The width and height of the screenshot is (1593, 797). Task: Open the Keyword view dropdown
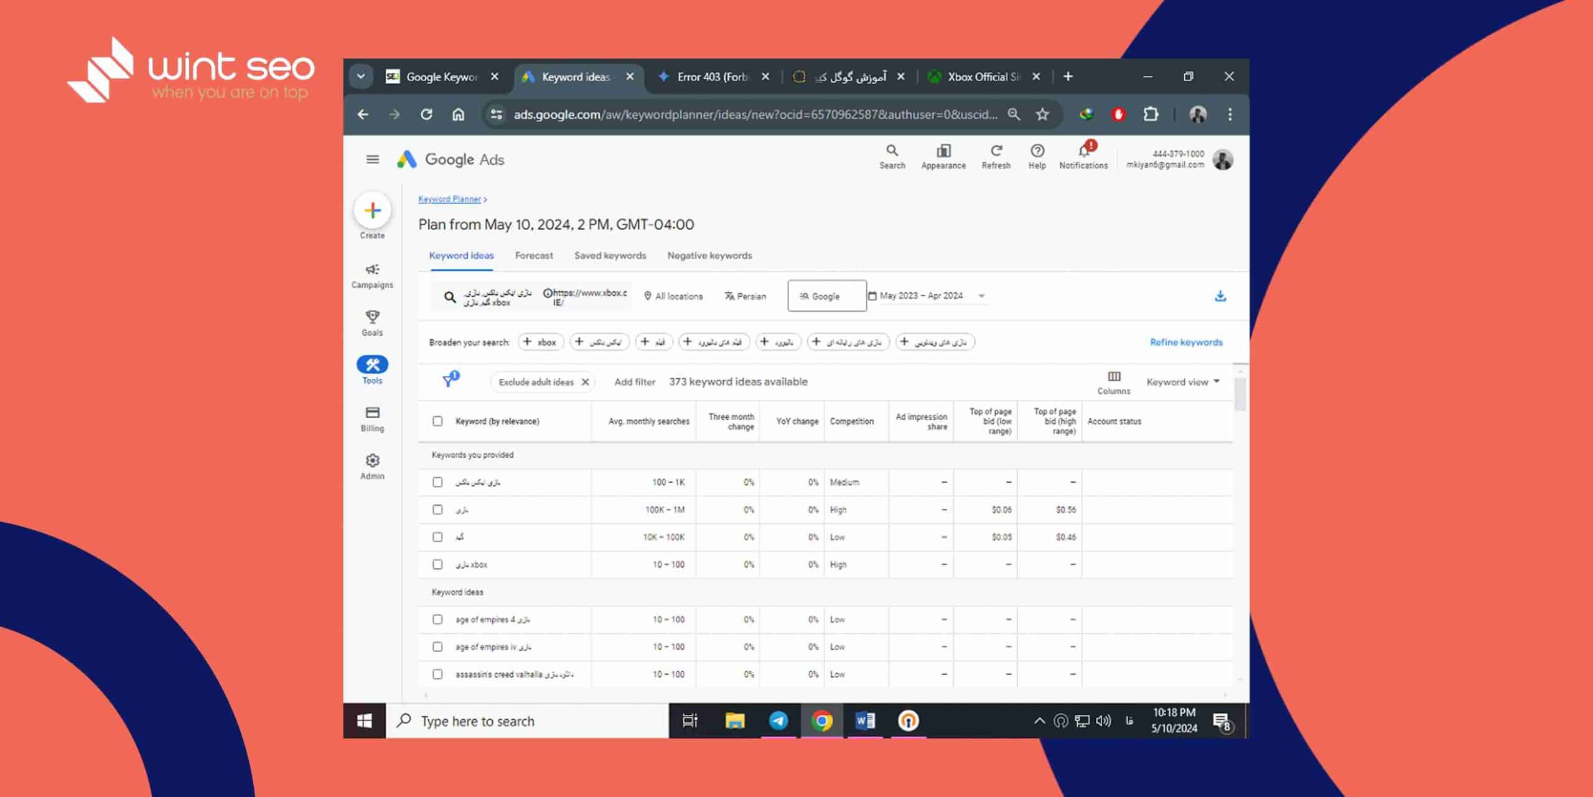point(1183,382)
